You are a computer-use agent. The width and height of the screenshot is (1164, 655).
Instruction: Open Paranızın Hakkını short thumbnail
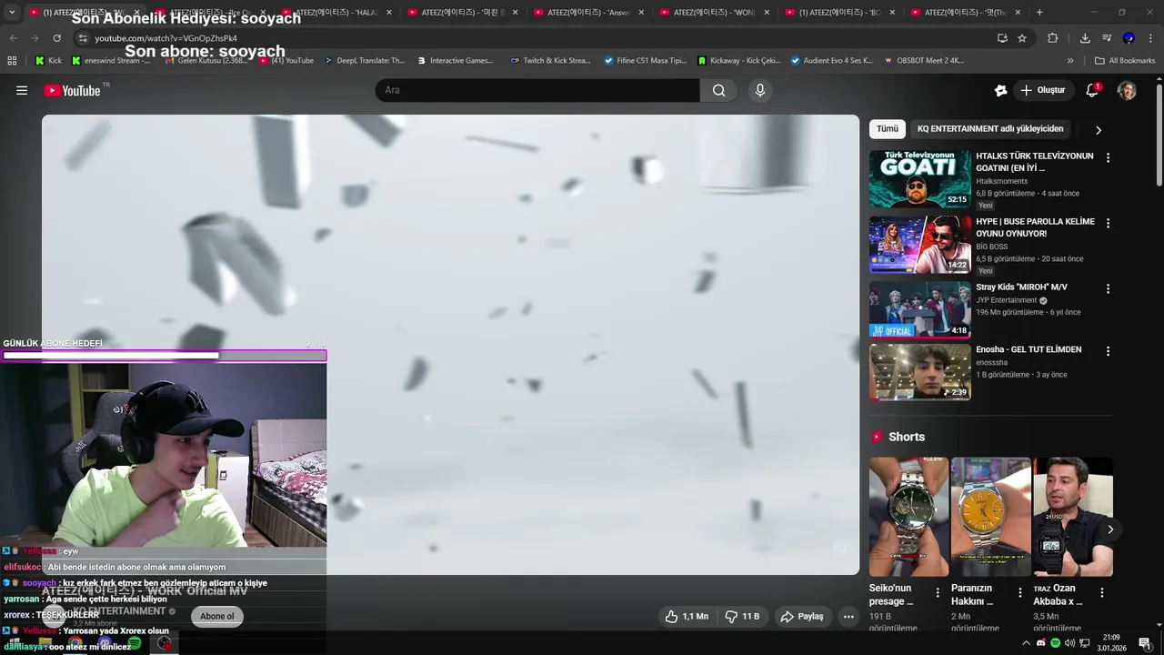point(990,517)
